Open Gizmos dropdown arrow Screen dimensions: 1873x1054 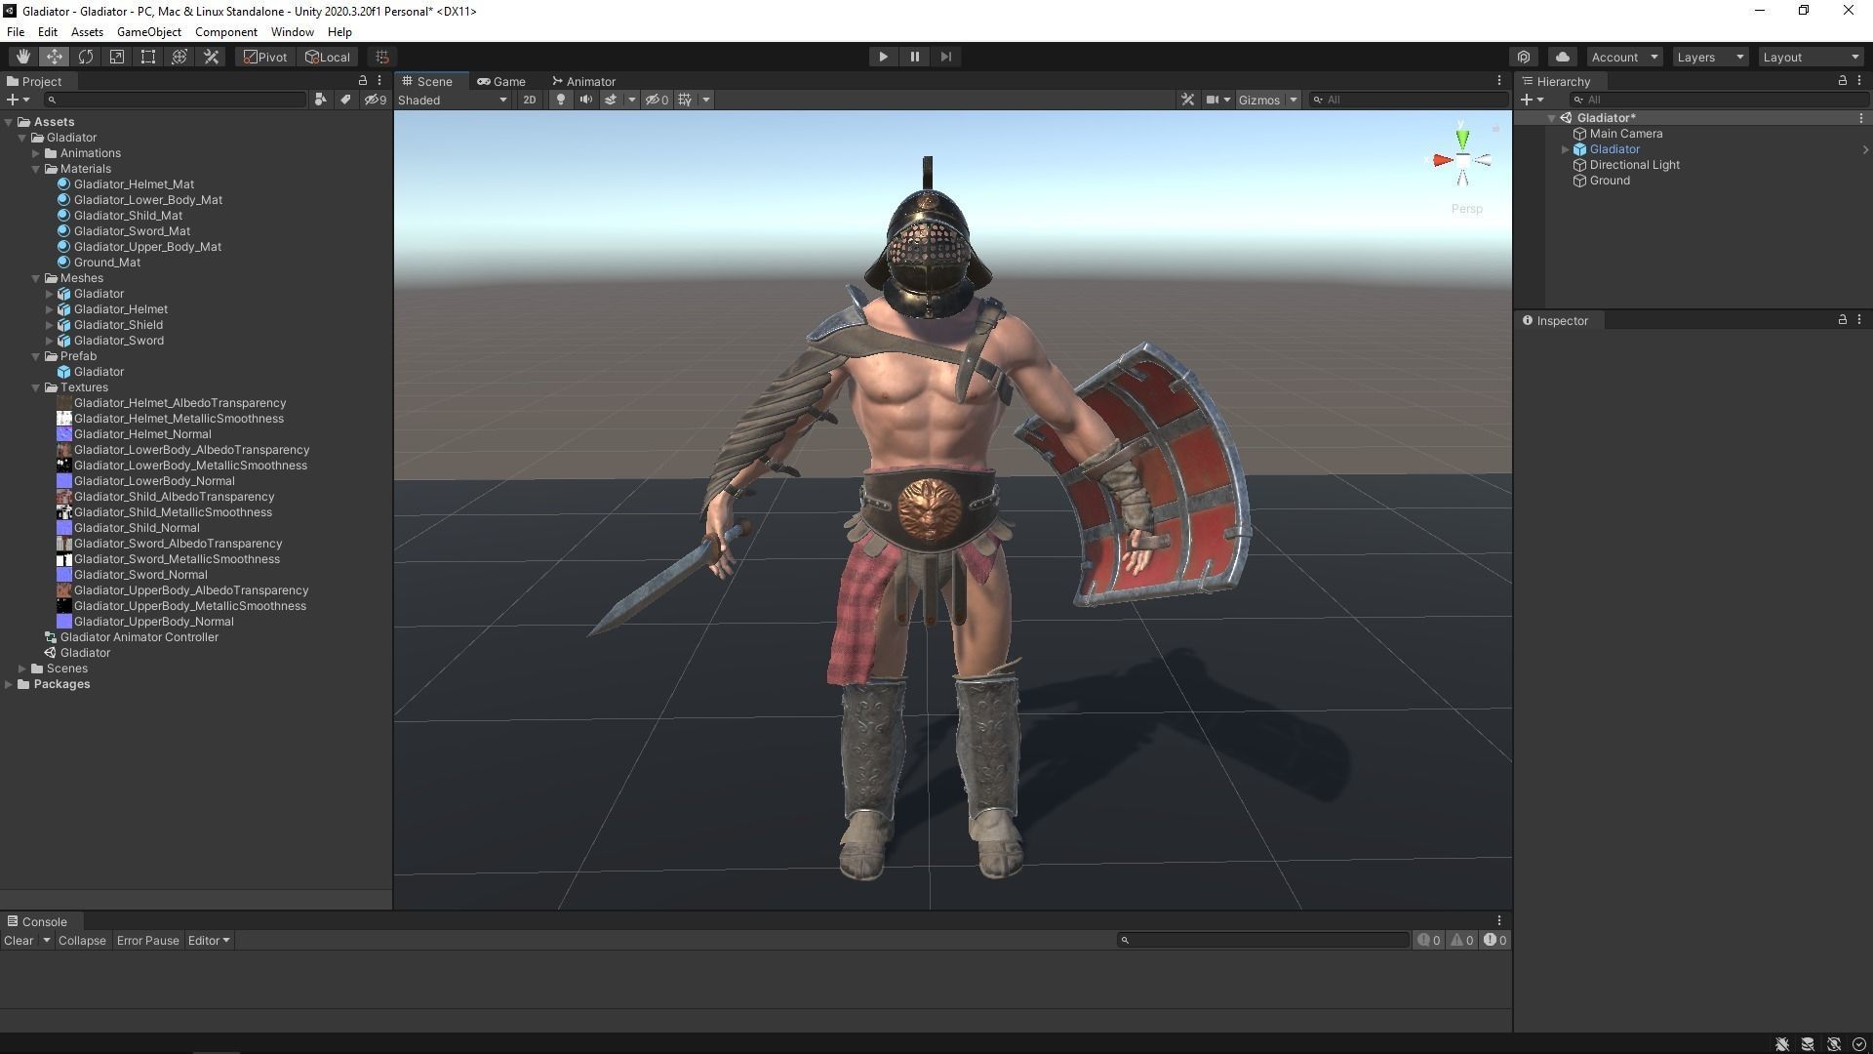[x=1294, y=100]
